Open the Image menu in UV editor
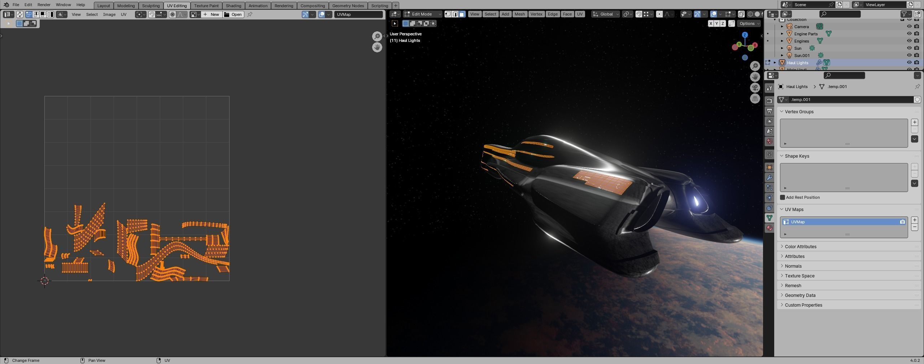 pos(109,14)
